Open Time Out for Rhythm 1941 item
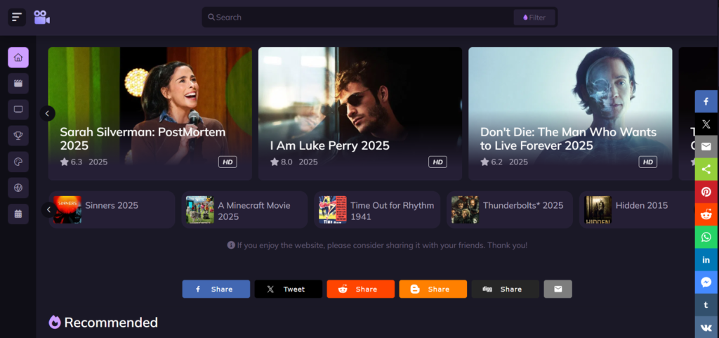 [377, 209]
